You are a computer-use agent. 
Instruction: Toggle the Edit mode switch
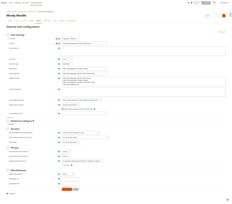pos(228,3)
